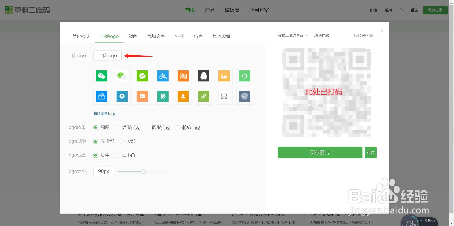Image resolution: width=454 pixels, height=226 pixels.
Task: Open the 其他设置 tab
Action: pyautogui.click(x=221, y=36)
